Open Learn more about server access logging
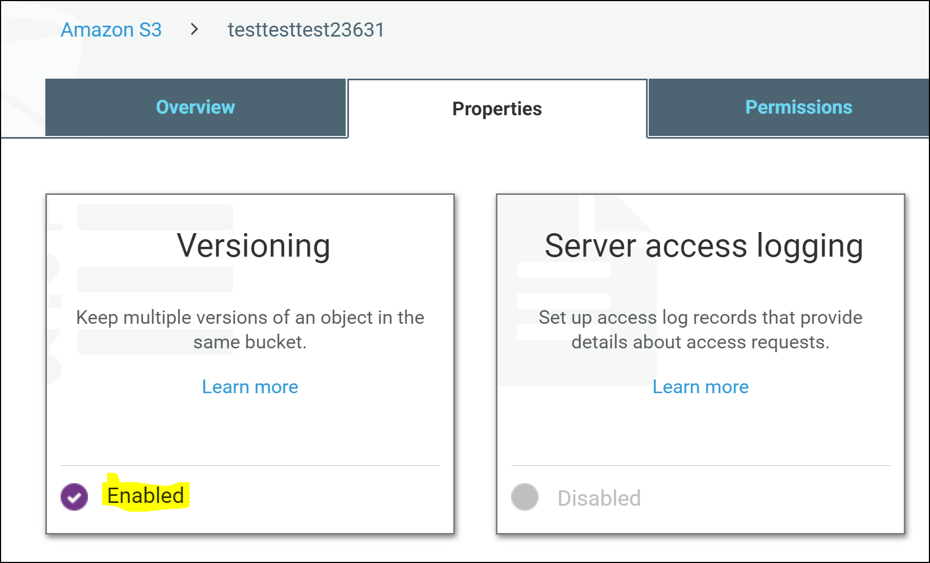 (701, 387)
